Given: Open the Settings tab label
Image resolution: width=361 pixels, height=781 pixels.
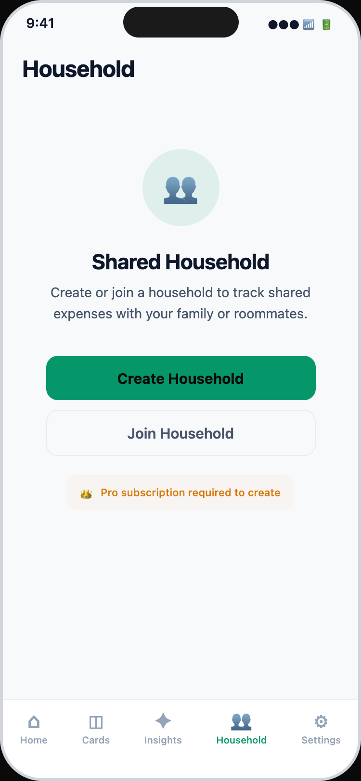Looking at the screenshot, I should (321, 740).
